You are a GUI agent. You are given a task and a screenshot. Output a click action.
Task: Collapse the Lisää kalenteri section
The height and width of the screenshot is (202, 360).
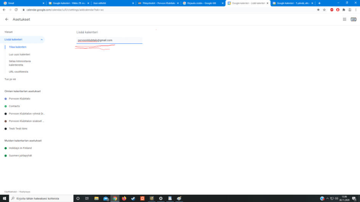[x=41, y=40]
